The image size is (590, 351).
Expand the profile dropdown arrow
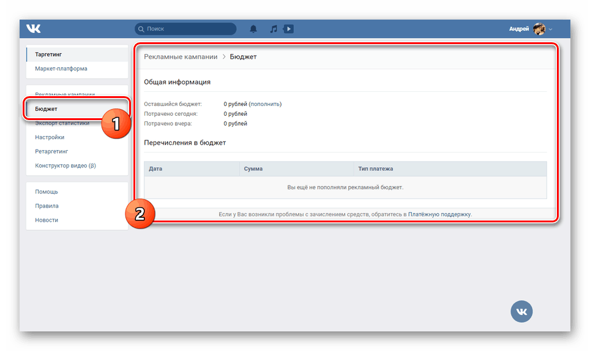[x=550, y=29]
